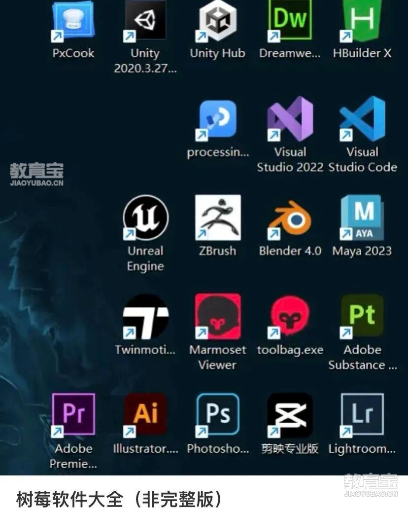The image size is (408, 508).
Task: Click the Maya 2023 icon
Action: (362, 218)
